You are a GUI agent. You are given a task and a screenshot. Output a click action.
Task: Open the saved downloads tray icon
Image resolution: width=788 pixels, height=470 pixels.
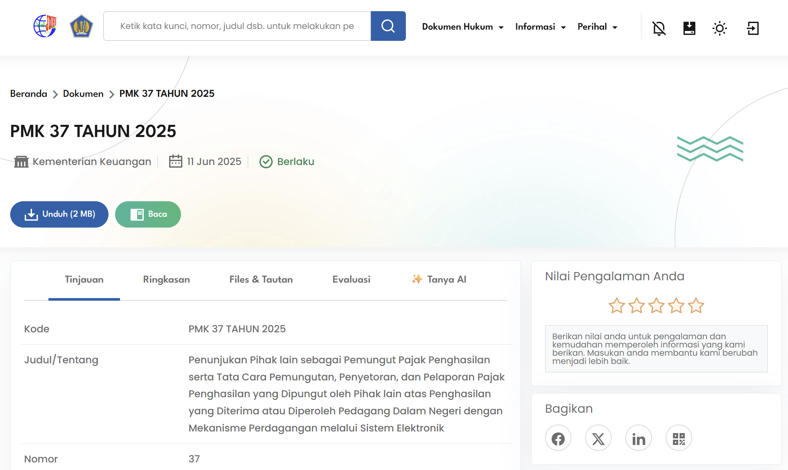689,28
